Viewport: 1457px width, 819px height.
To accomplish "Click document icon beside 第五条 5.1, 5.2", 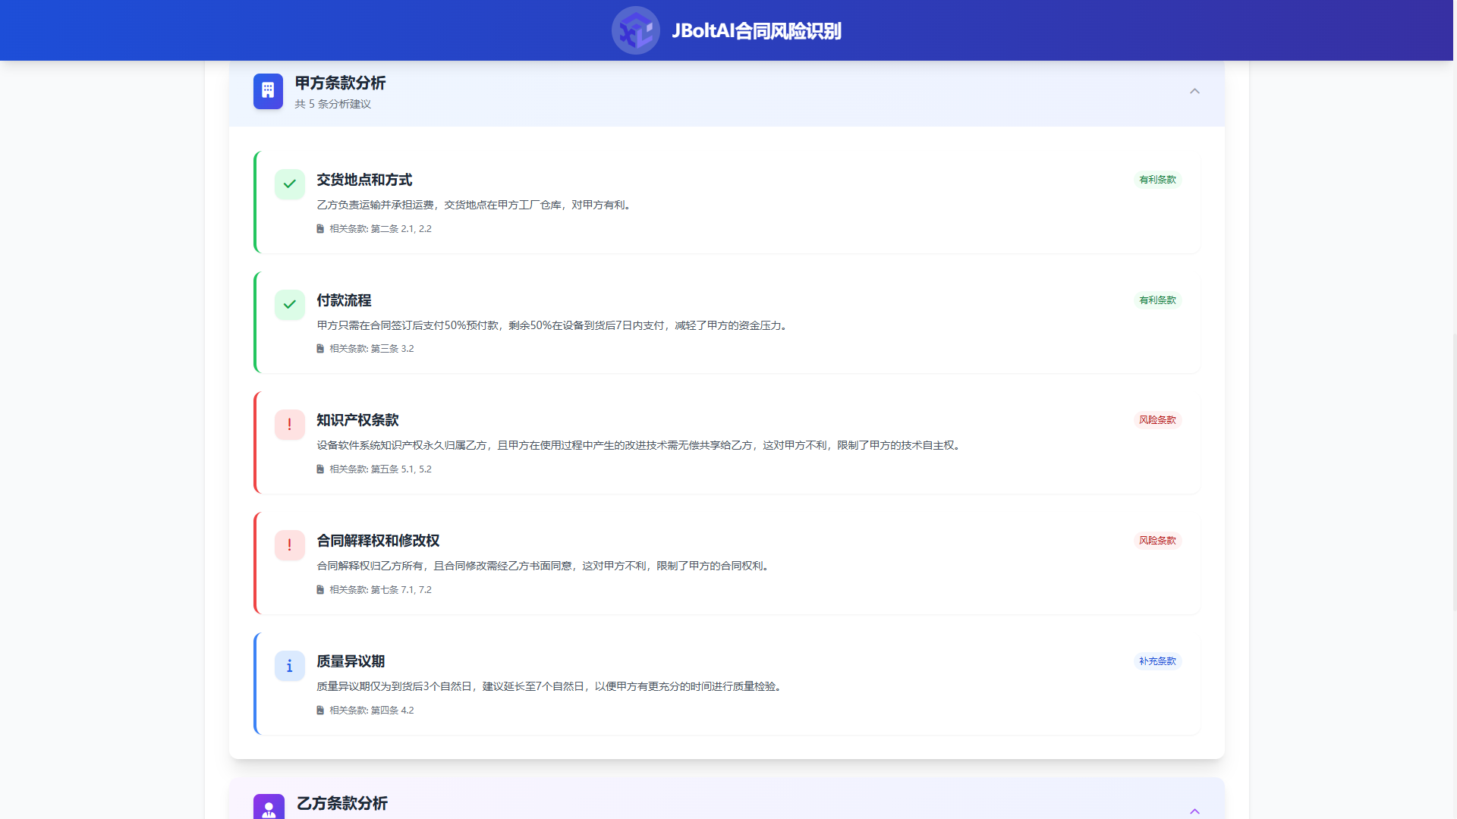I will pos(320,469).
